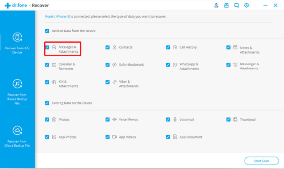
Task: Toggle the Thumbnail checkbox
Action: [x=228, y=120]
